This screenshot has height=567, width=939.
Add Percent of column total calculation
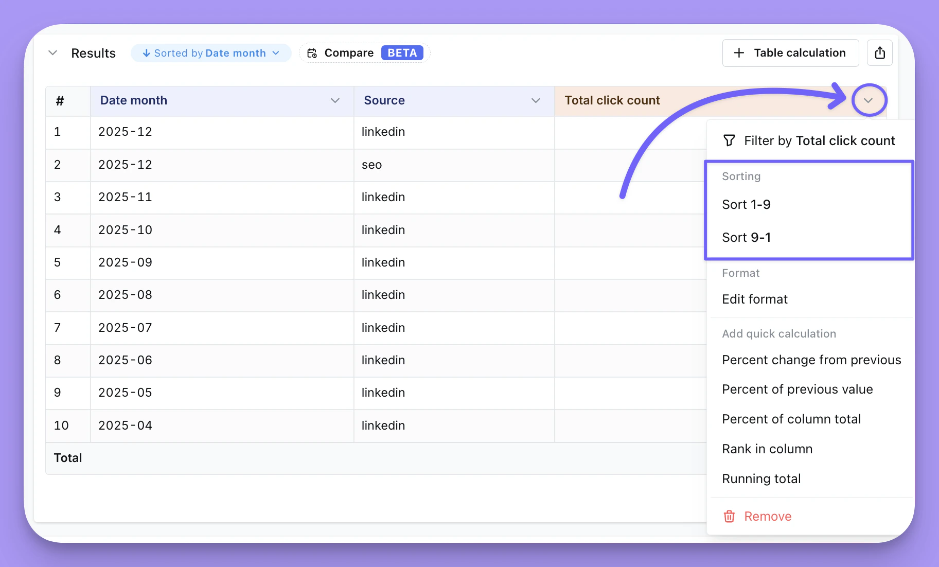pyautogui.click(x=810, y=419)
